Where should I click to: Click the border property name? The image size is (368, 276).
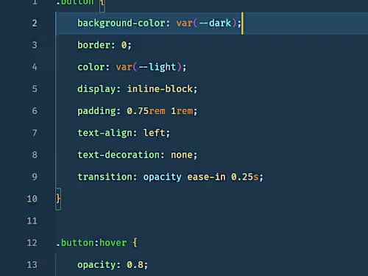[93, 45]
